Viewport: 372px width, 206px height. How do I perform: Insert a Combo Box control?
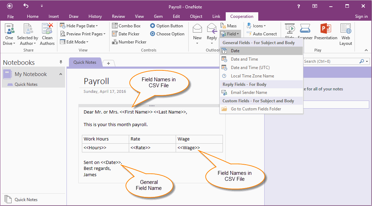(x=126, y=26)
